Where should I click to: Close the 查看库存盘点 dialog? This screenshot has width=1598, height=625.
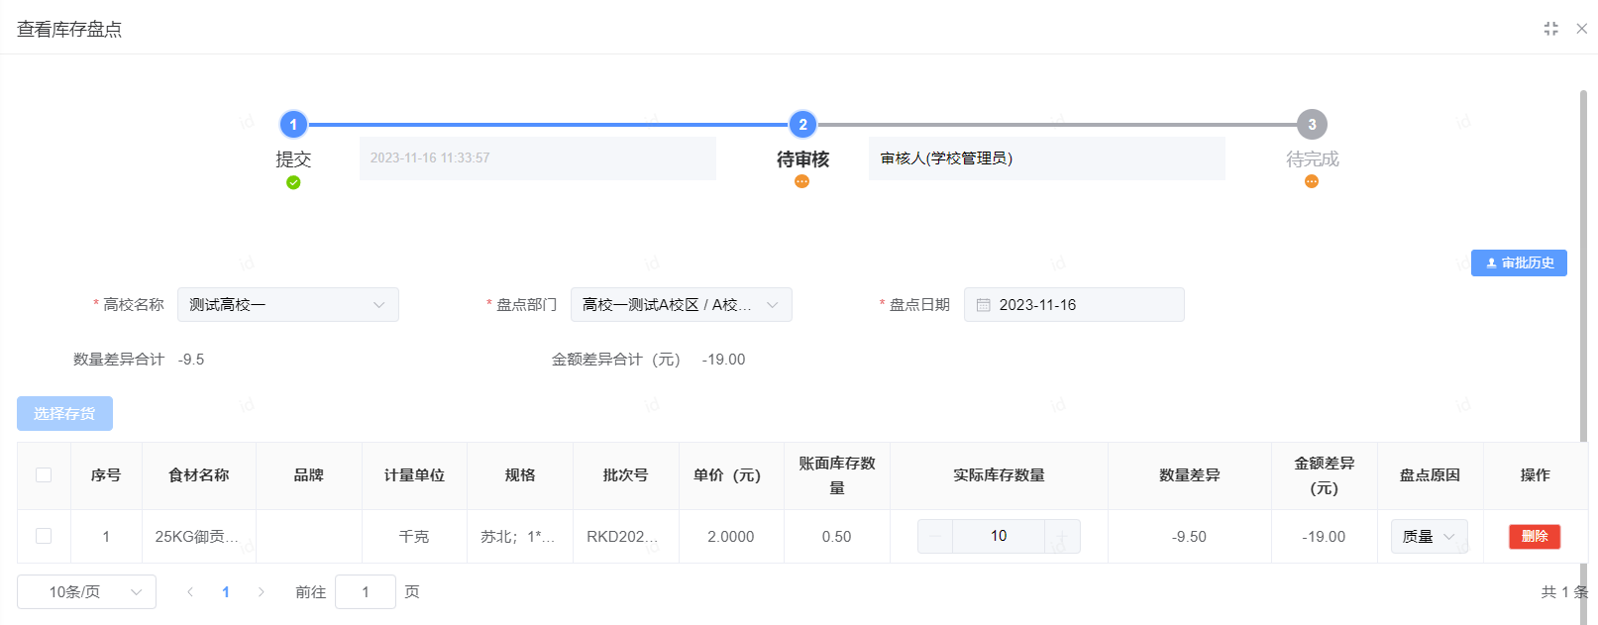pos(1582,29)
